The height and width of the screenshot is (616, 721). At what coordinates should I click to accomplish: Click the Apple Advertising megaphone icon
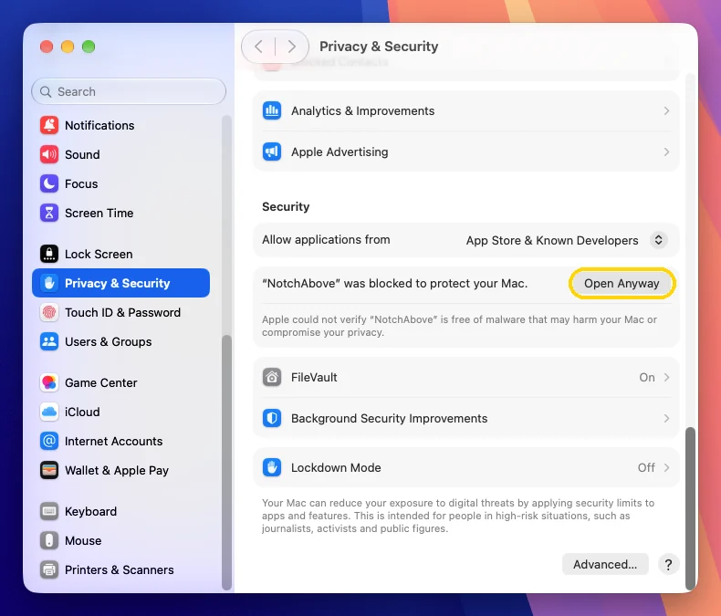point(272,151)
